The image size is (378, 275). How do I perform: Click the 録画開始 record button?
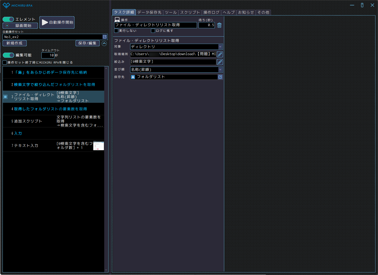(20, 26)
